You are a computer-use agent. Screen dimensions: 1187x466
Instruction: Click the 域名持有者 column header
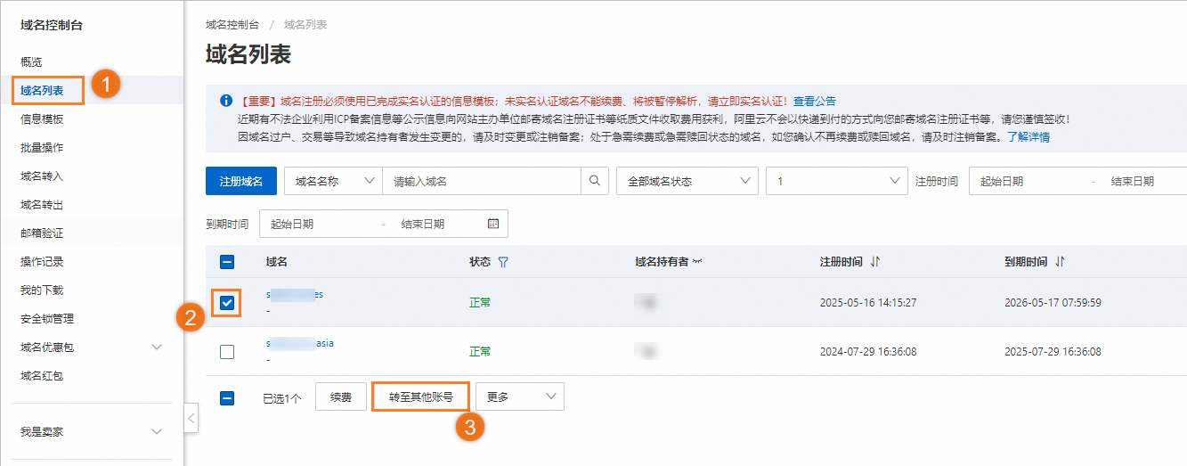[x=662, y=262]
